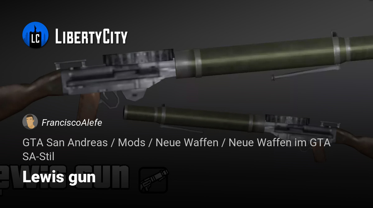Go to the Mods breadcrumb
This screenshot has height=208, width=373.
point(132,142)
